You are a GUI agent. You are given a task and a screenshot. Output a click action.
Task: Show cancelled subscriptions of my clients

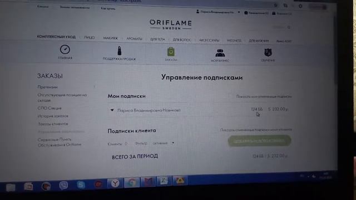pyautogui.click(x=256, y=130)
